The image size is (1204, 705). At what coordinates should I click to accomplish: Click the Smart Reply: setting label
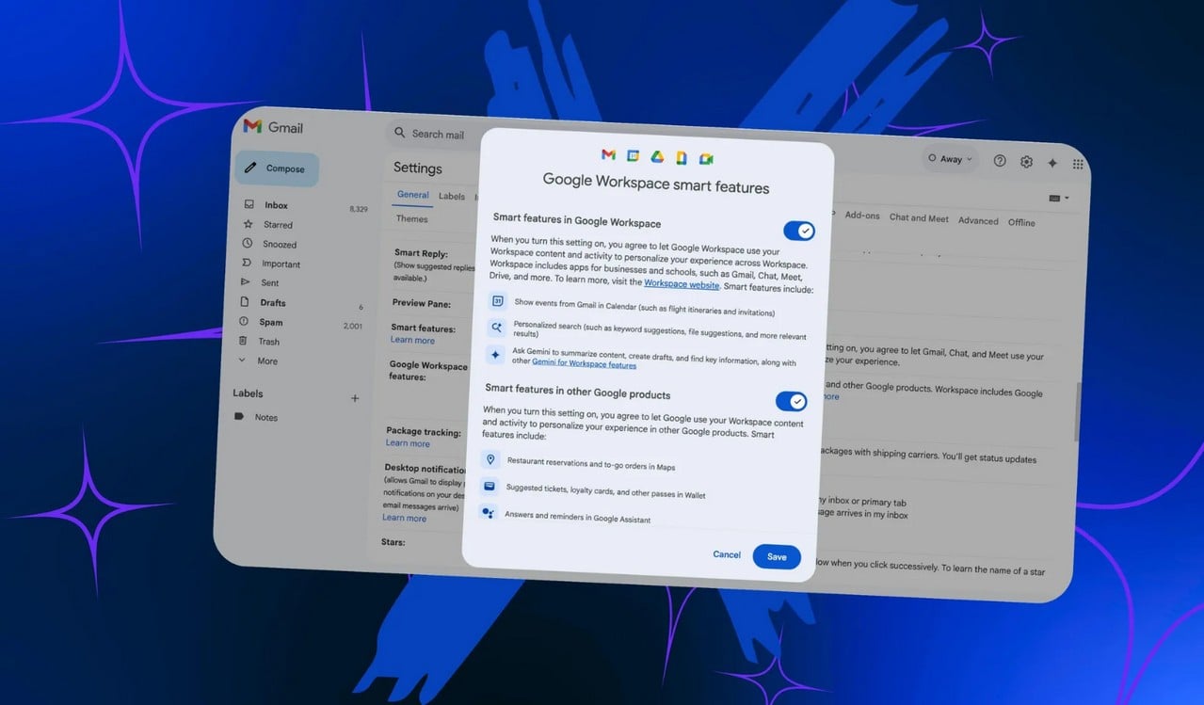point(421,253)
